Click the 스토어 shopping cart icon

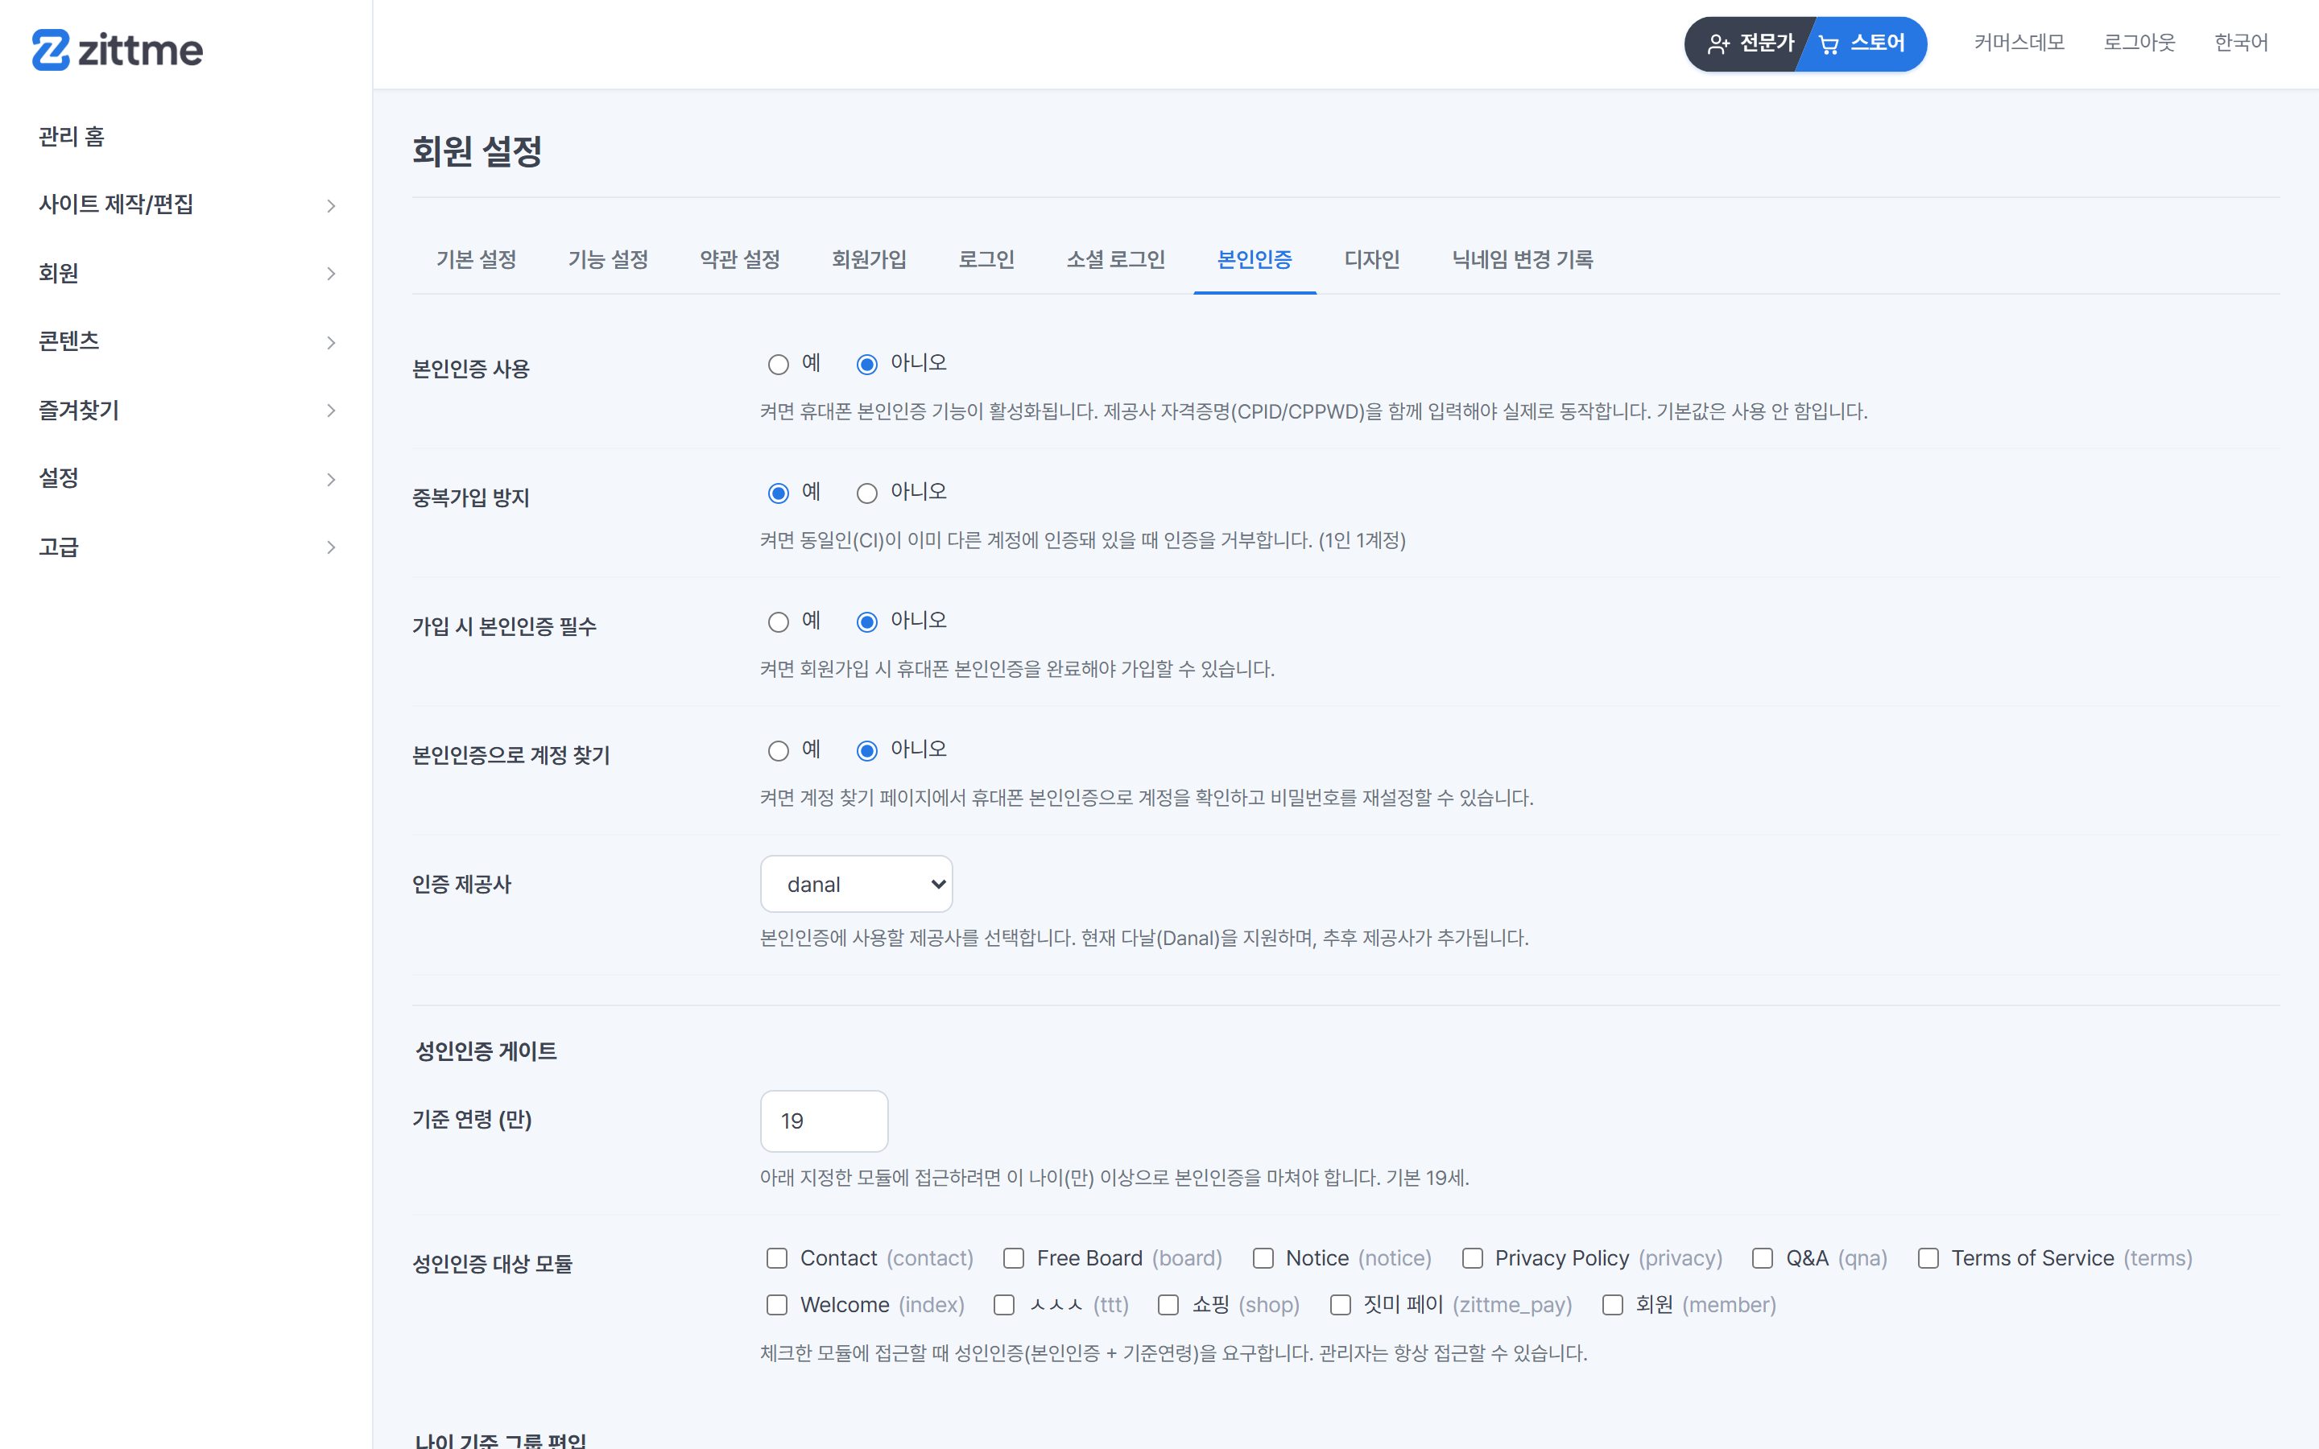[x=1829, y=44]
